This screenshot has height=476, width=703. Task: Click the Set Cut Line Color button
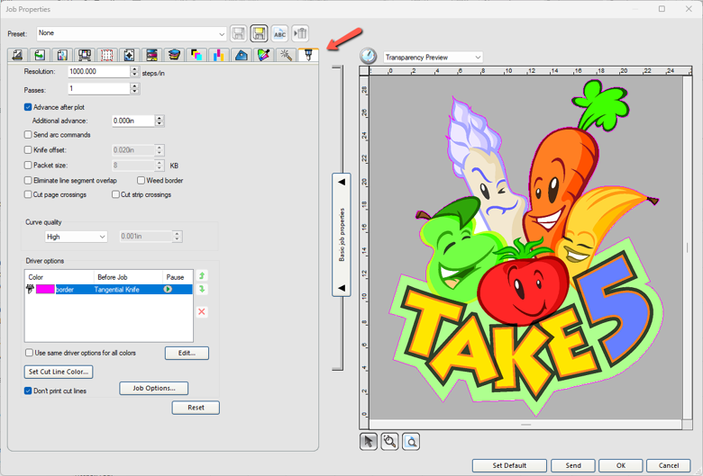59,372
